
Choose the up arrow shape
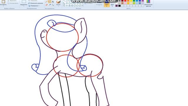click(x=80, y=3)
